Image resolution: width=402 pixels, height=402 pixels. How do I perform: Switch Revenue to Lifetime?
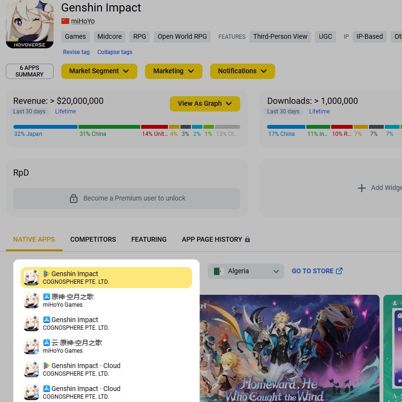click(x=66, y=112)
